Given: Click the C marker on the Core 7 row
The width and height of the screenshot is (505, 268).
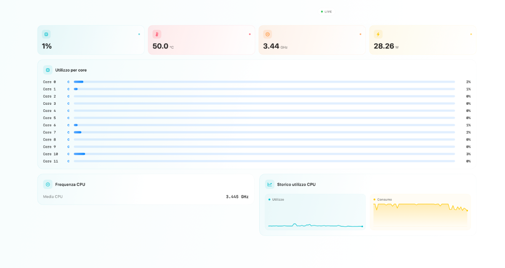Looking at the screenshot, I should [x=69, y=132].
